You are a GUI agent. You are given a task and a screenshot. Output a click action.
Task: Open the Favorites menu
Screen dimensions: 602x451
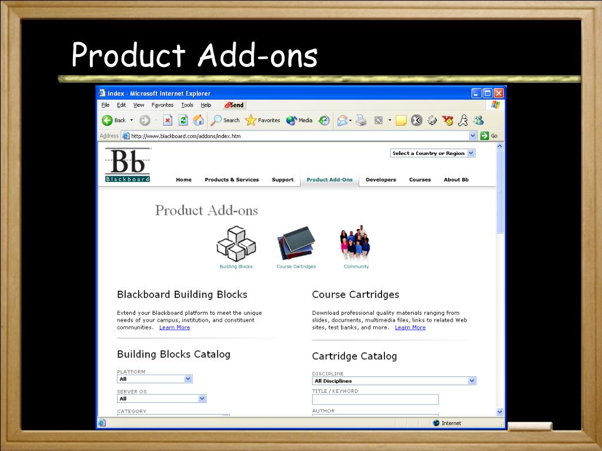tap(162, 105)
